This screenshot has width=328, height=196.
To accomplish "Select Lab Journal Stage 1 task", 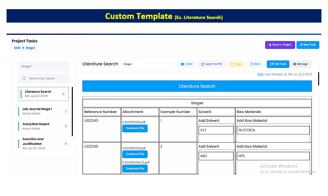I will pyautogui.click(x=43, y=111).
